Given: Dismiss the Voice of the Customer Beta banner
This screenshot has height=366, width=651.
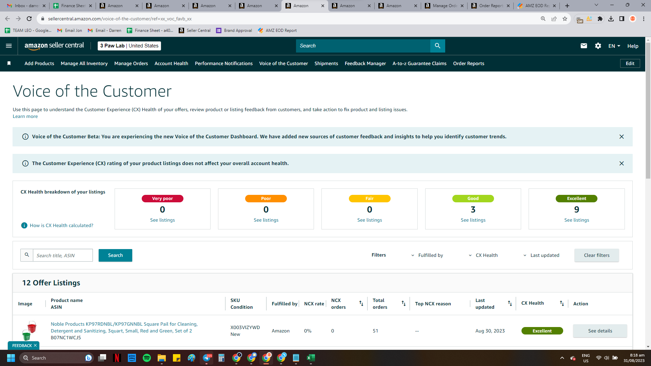Looking at the screenshot, I should coord(622,137).
